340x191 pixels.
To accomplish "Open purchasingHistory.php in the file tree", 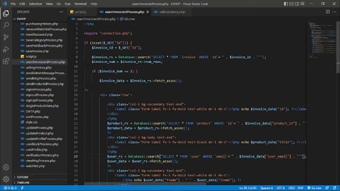I will tap(42, 24).
